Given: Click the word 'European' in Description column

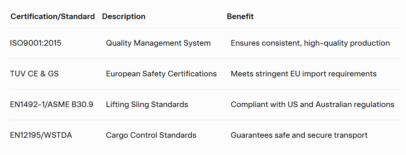Looking at the screenshot, I should 122,74.
